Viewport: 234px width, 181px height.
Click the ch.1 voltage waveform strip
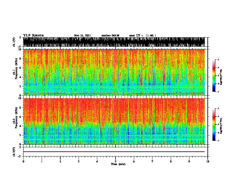pos(114,42)
